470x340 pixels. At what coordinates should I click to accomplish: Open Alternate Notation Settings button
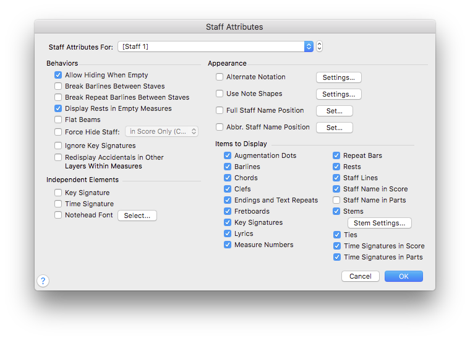[339, 77]
